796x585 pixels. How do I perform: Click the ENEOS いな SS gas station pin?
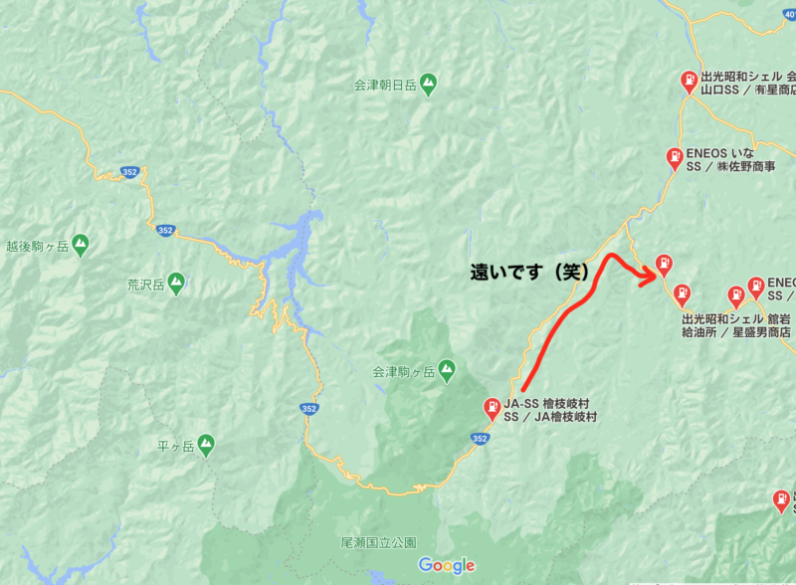tap(675, 159)
